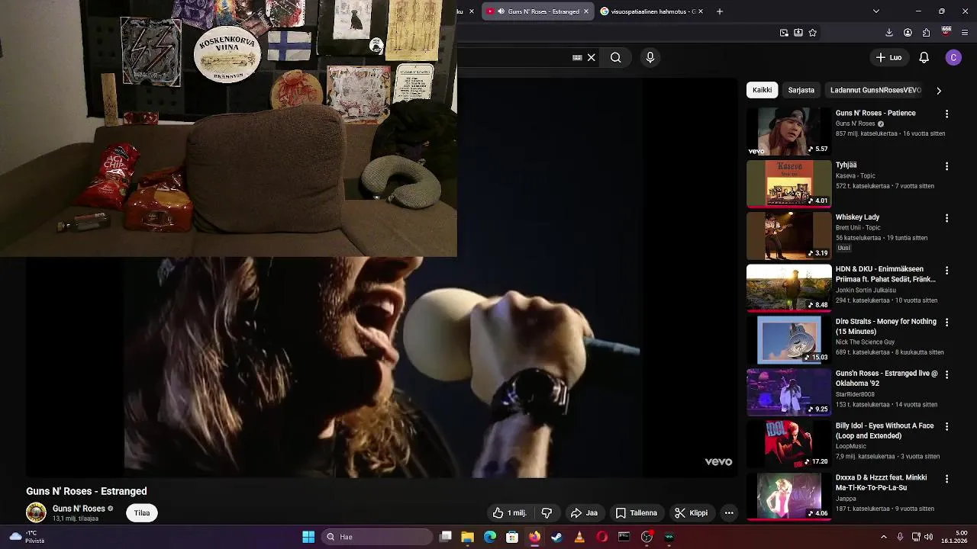
Task: Open the Firefox downloads panel
Action: 888,33
